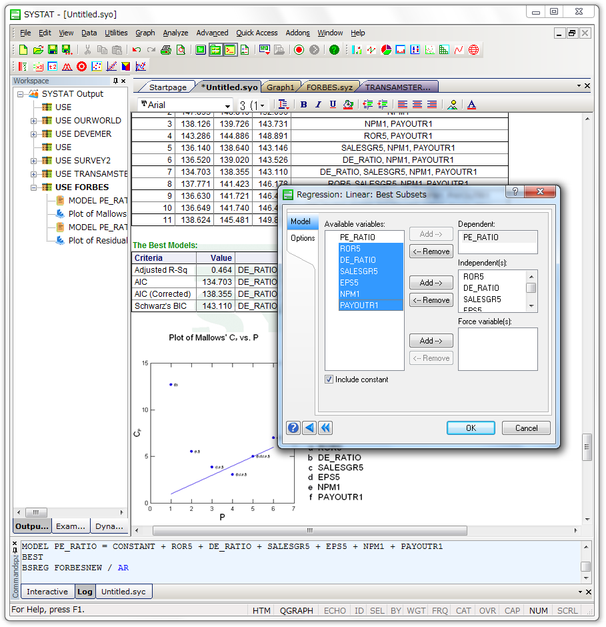Open the document tab list dropdown arrow
606x627 pixels.
pyautogui.click(x=579, y=85)
